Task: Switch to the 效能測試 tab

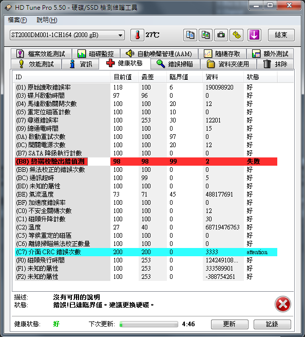Action: tap(36, 64)
